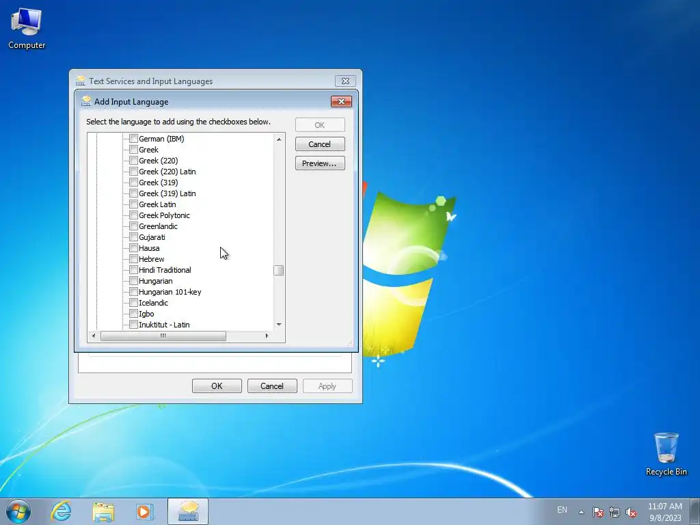Select the Greek Latin checkbox
This screenshot has height=525, width=700.
pyautogui.click(x=133, y=204)
